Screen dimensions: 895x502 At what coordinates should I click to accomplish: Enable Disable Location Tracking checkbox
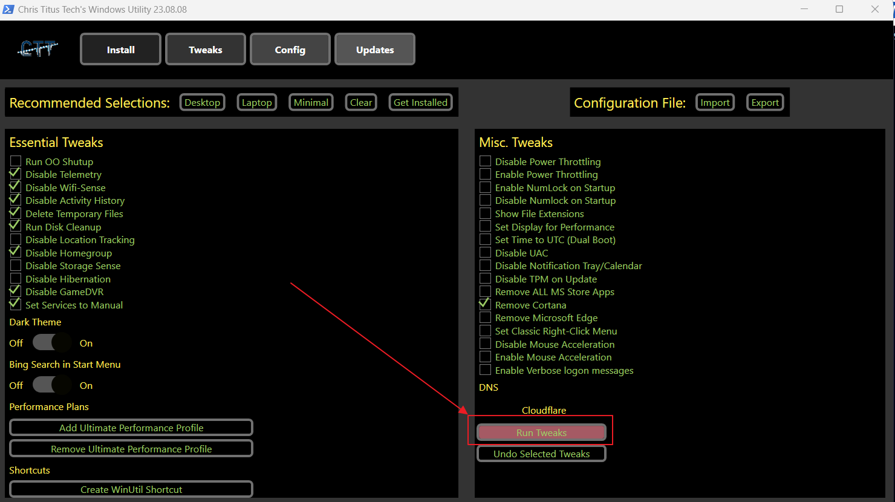click(x=16, y=240)
